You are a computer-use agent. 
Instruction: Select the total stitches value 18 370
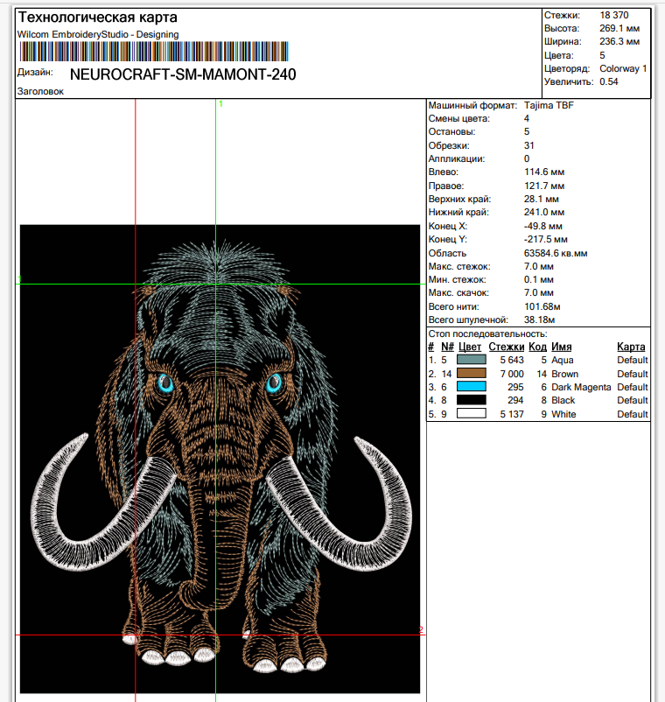[613, 15]
